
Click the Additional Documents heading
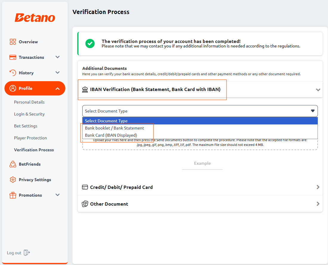pos(104,68)
